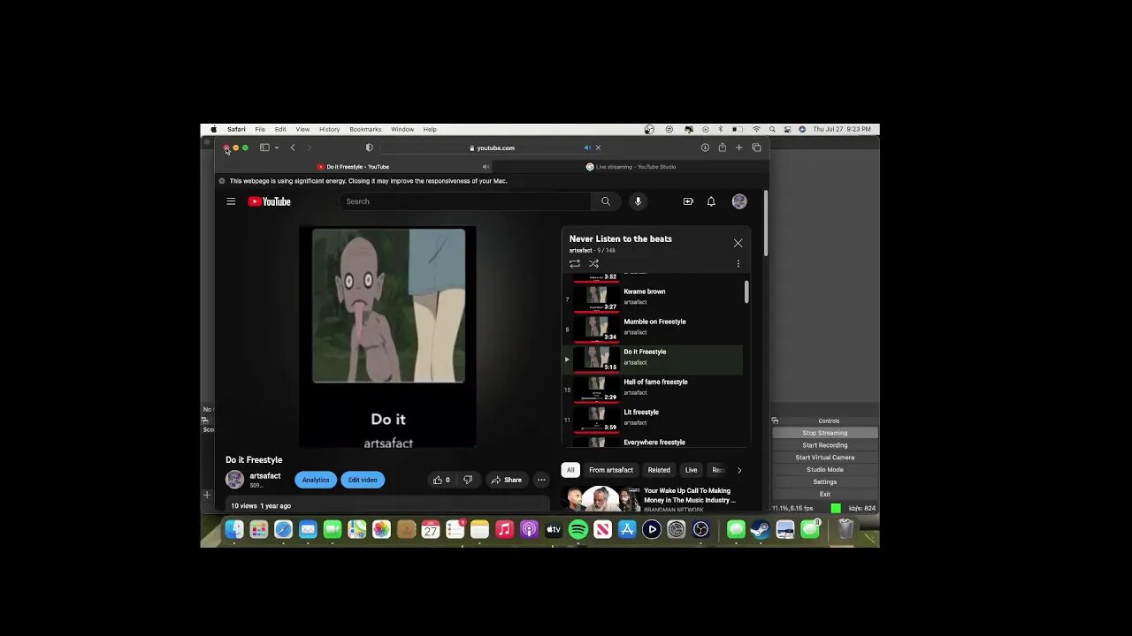Image resolution: width=1132 pixels, height=636 pixels.
Task: Open OBS from the Dock
Action: [x=701, y=529]
